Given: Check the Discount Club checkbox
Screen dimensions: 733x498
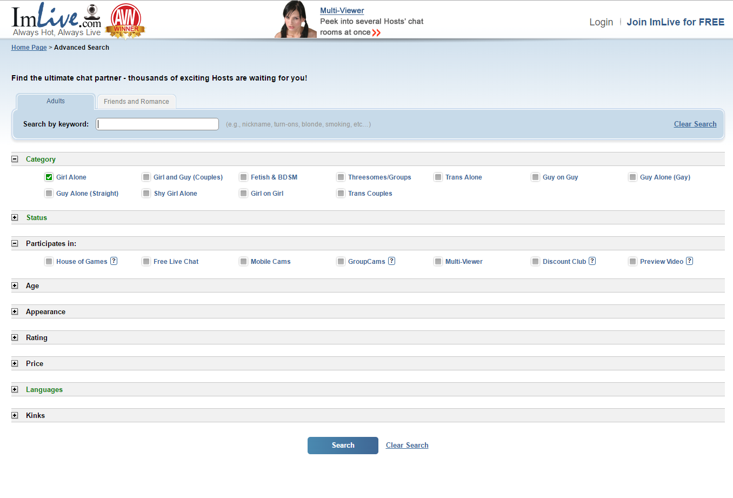Looking at the screenshot, I should click(x=536, y=262).
